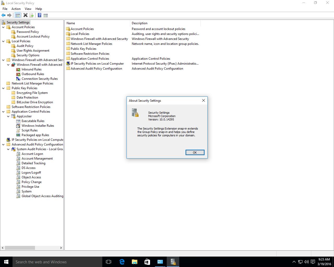Click the Password Policy folder icon
This screenshot has height=267, width=334.
click(x=13, y=32)
